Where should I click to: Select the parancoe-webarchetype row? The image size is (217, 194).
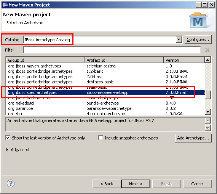[105, 108]
